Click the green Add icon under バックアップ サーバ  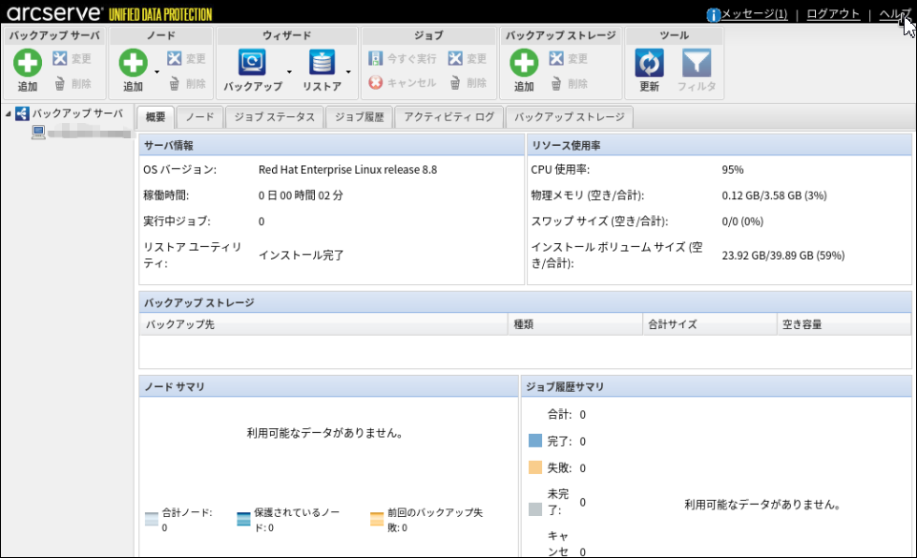pos(28,64)
